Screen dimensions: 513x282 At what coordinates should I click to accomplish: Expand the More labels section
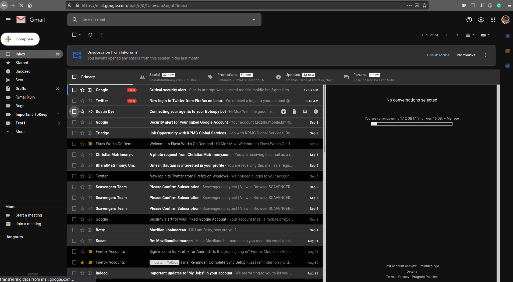point(20,131)
